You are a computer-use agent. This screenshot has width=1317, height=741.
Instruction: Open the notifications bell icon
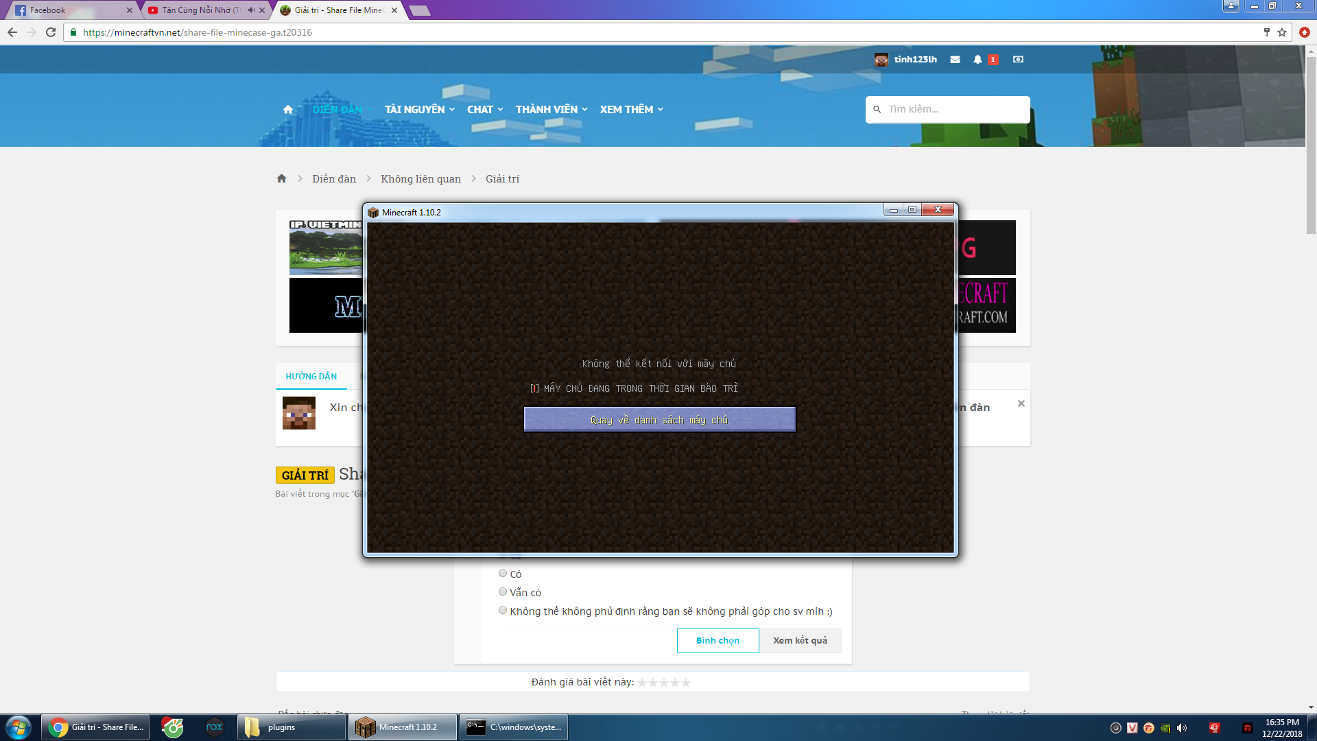977,60
